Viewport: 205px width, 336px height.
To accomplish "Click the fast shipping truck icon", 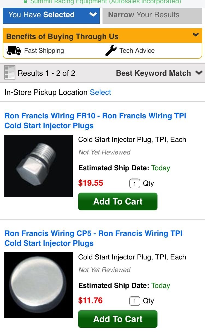I will point(14,51).
